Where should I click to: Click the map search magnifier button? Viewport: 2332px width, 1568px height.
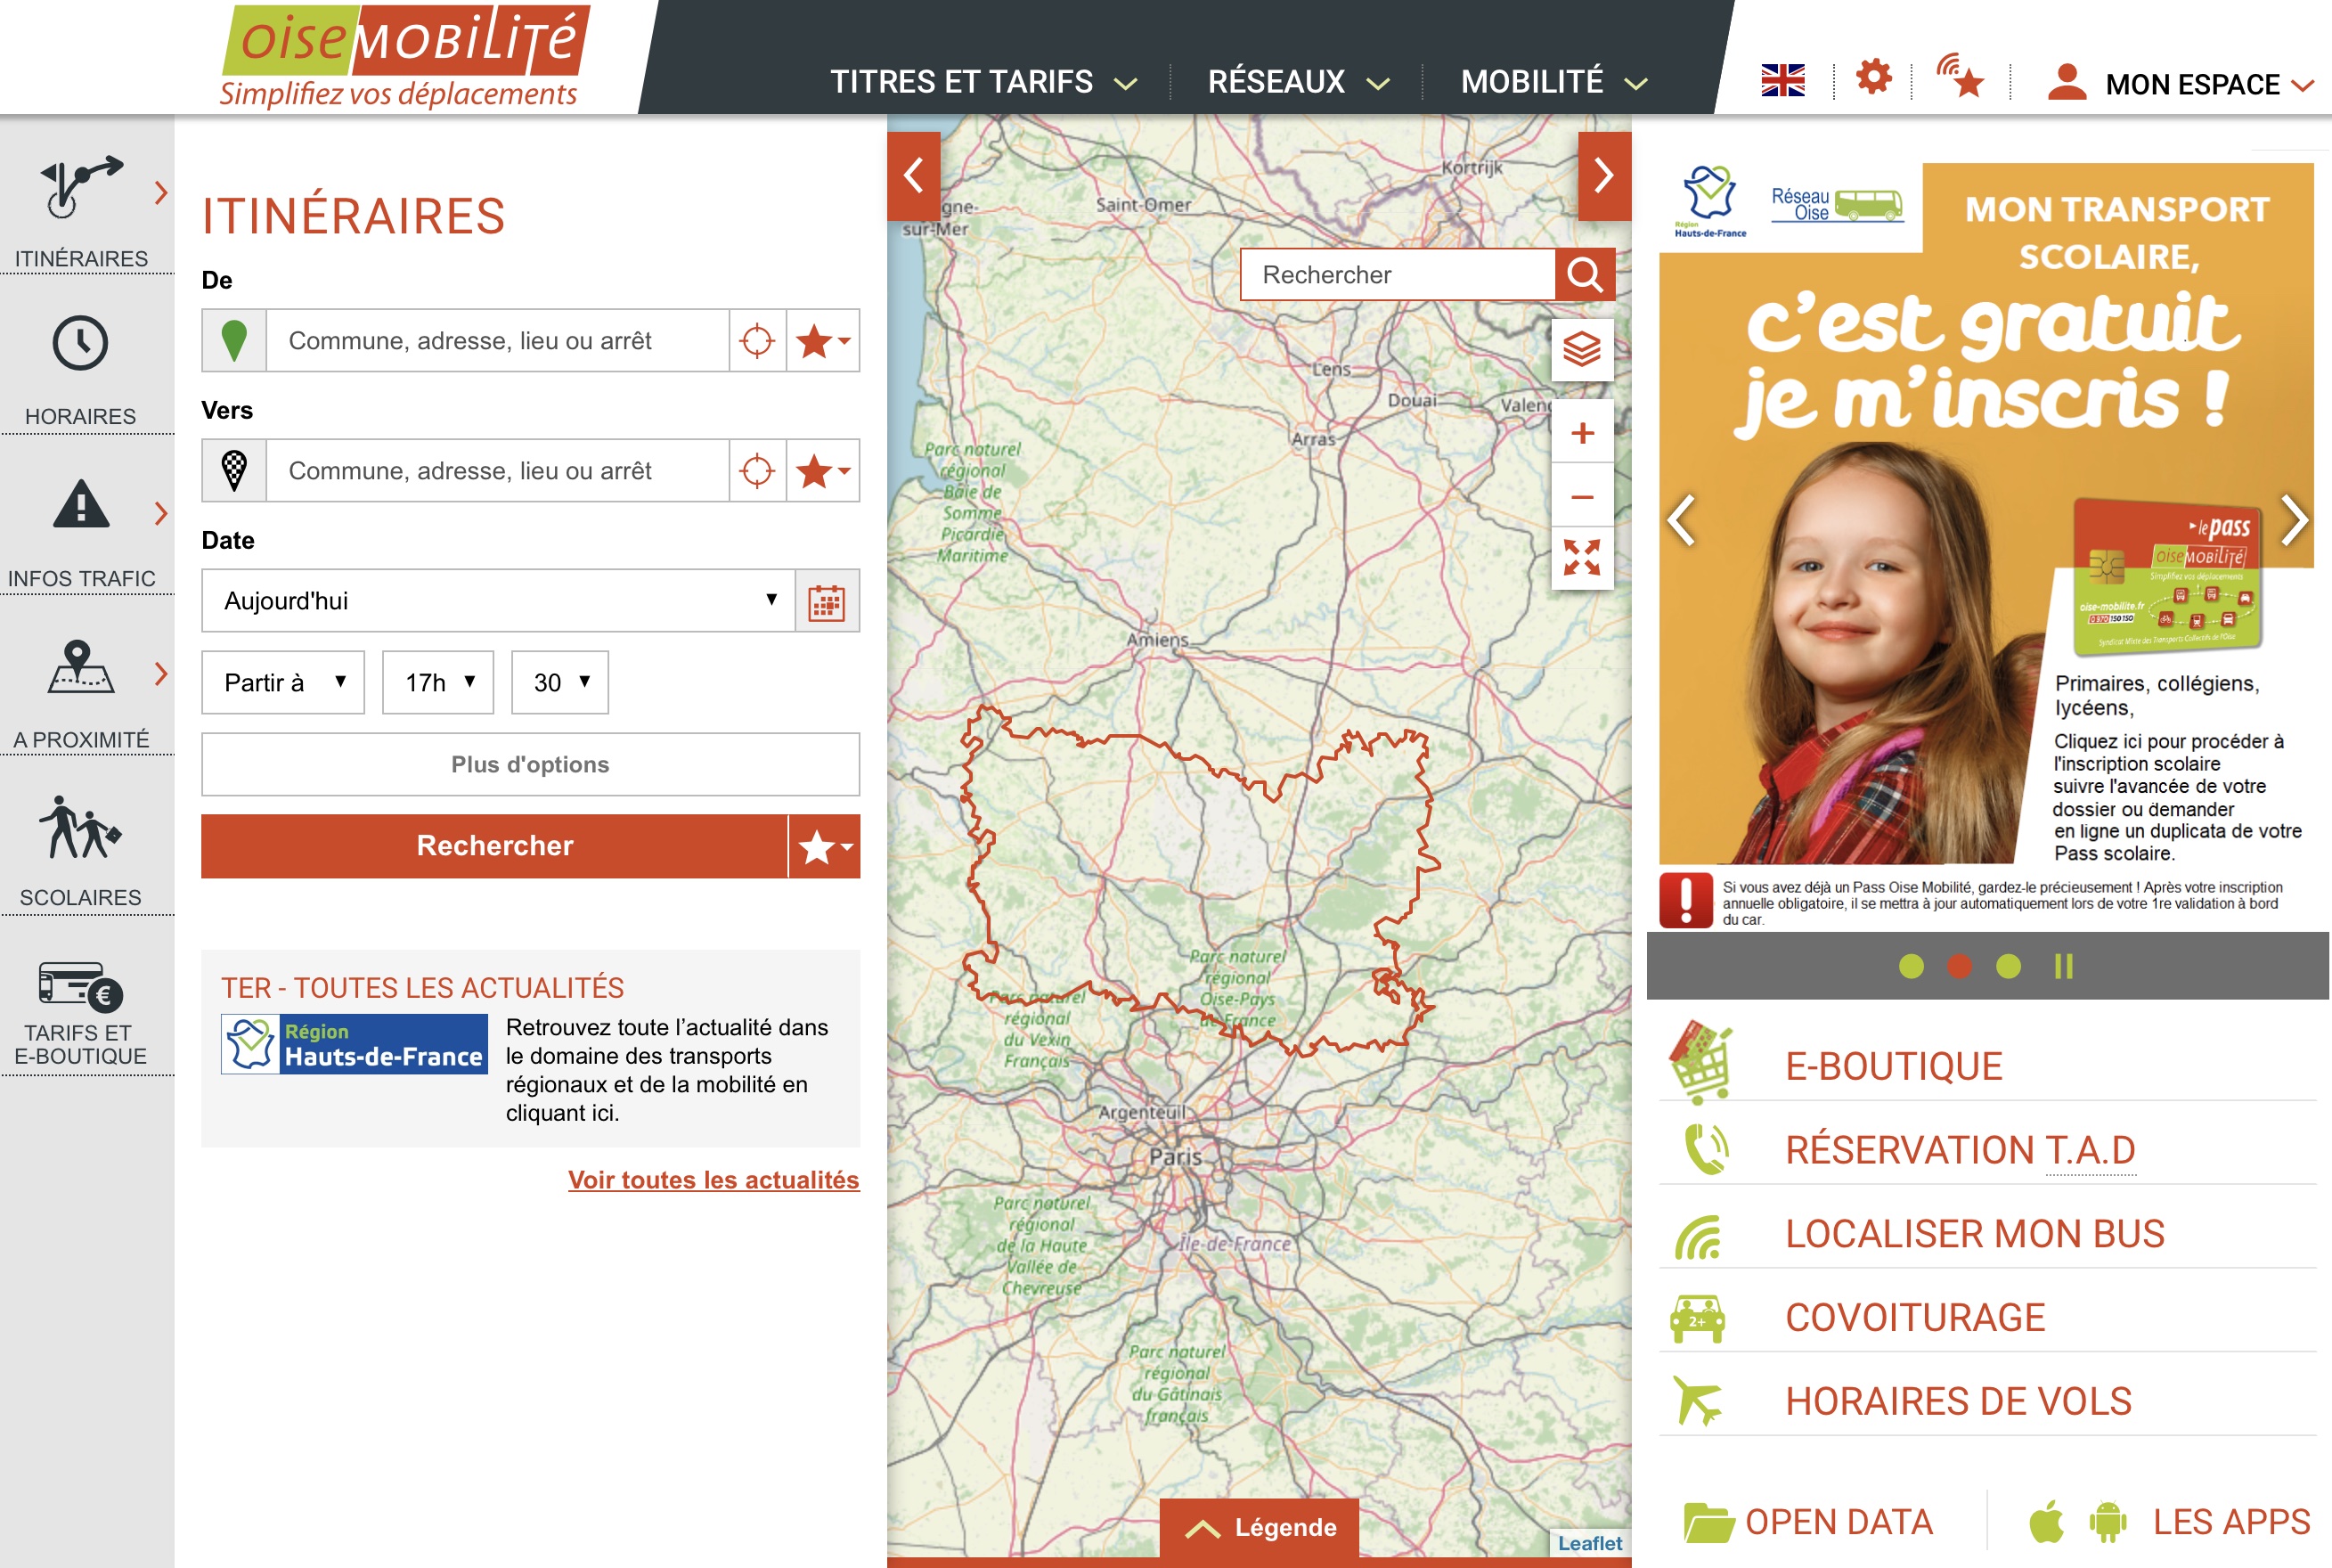pos(1585,275)
